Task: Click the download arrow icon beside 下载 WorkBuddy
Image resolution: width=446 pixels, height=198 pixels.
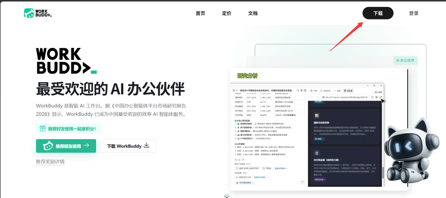Action: coord(146,145)
